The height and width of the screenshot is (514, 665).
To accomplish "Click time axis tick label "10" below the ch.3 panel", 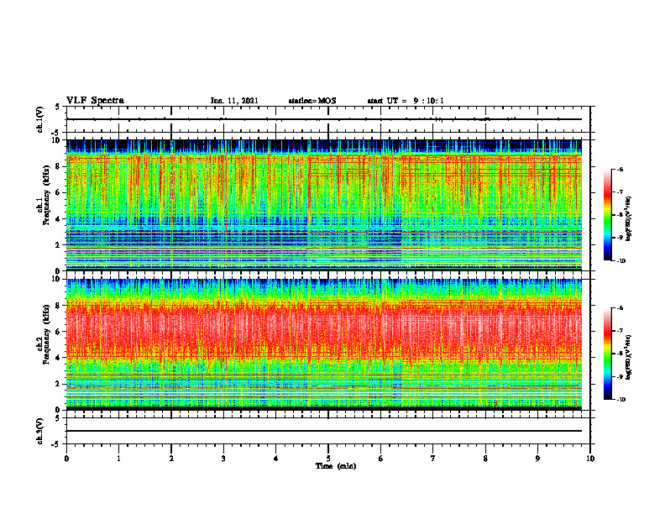I will coord(590,459).
